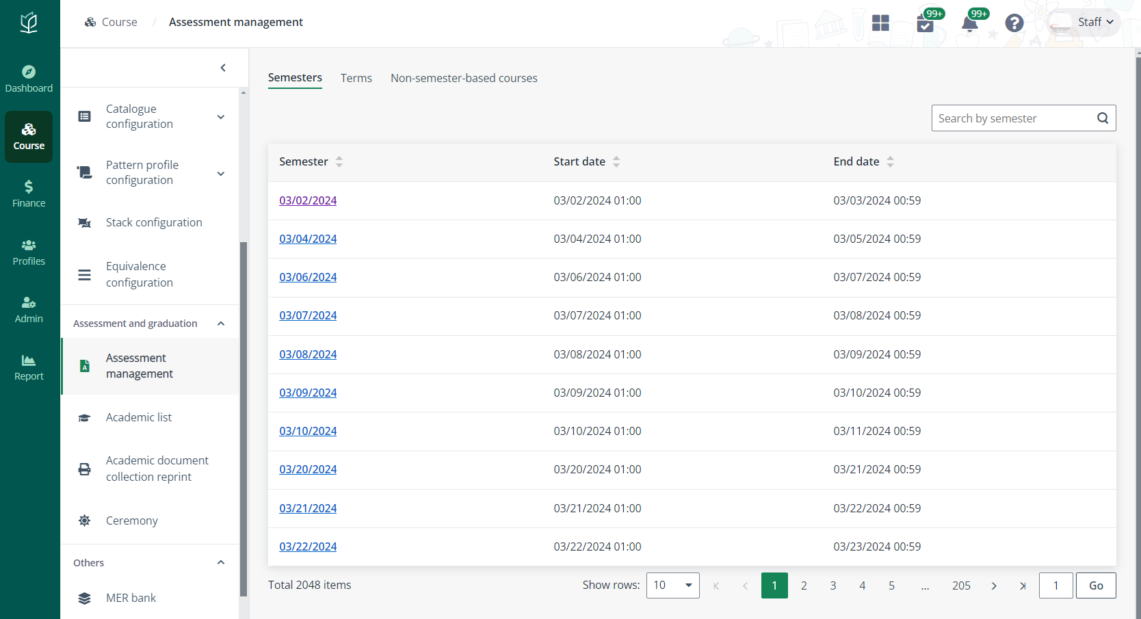Screen dimensions: 1141x619
Task: Click the Course breadcrumb icon
Action: coord(90,22)
